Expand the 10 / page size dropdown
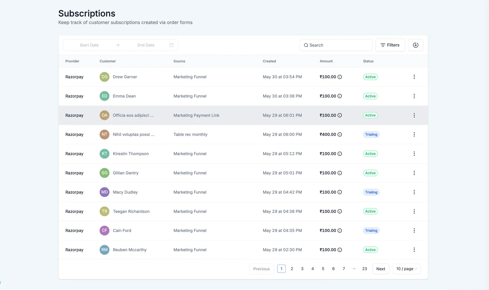Screen dimensions: 489x290 tap(407, 269)
